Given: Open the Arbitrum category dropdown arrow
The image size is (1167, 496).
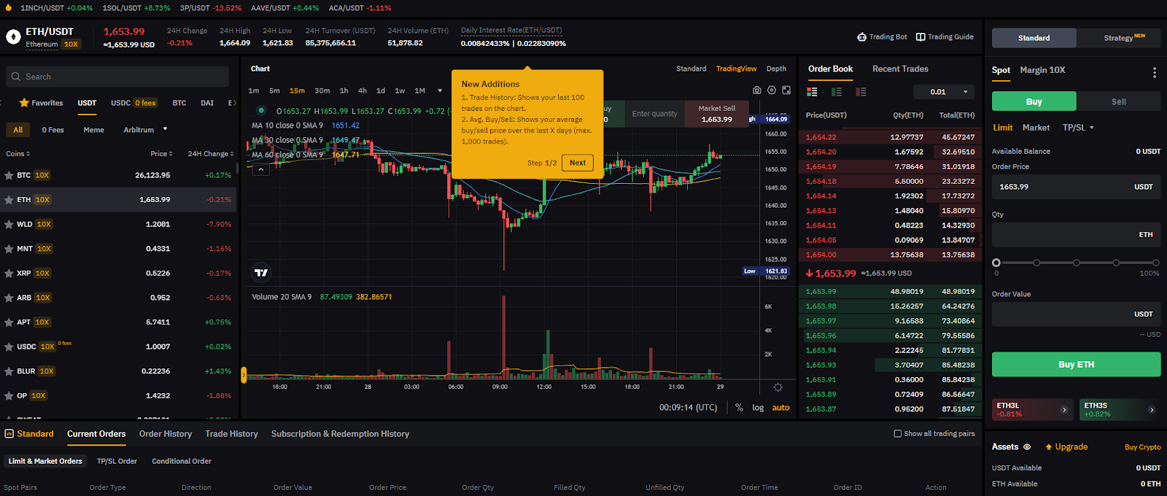Looking at the screenshot, I should (166, 129).
